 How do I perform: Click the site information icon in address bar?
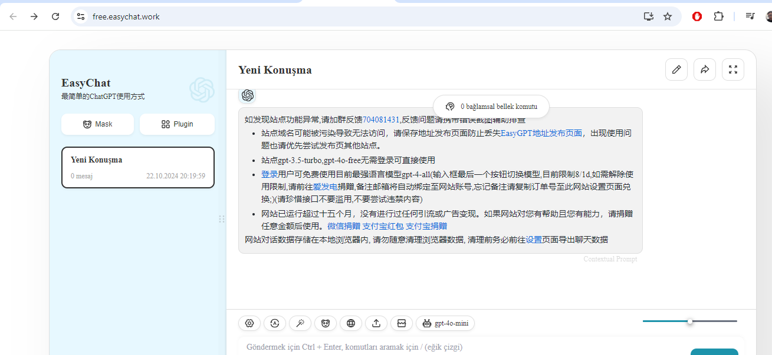[x=81, y=16]
